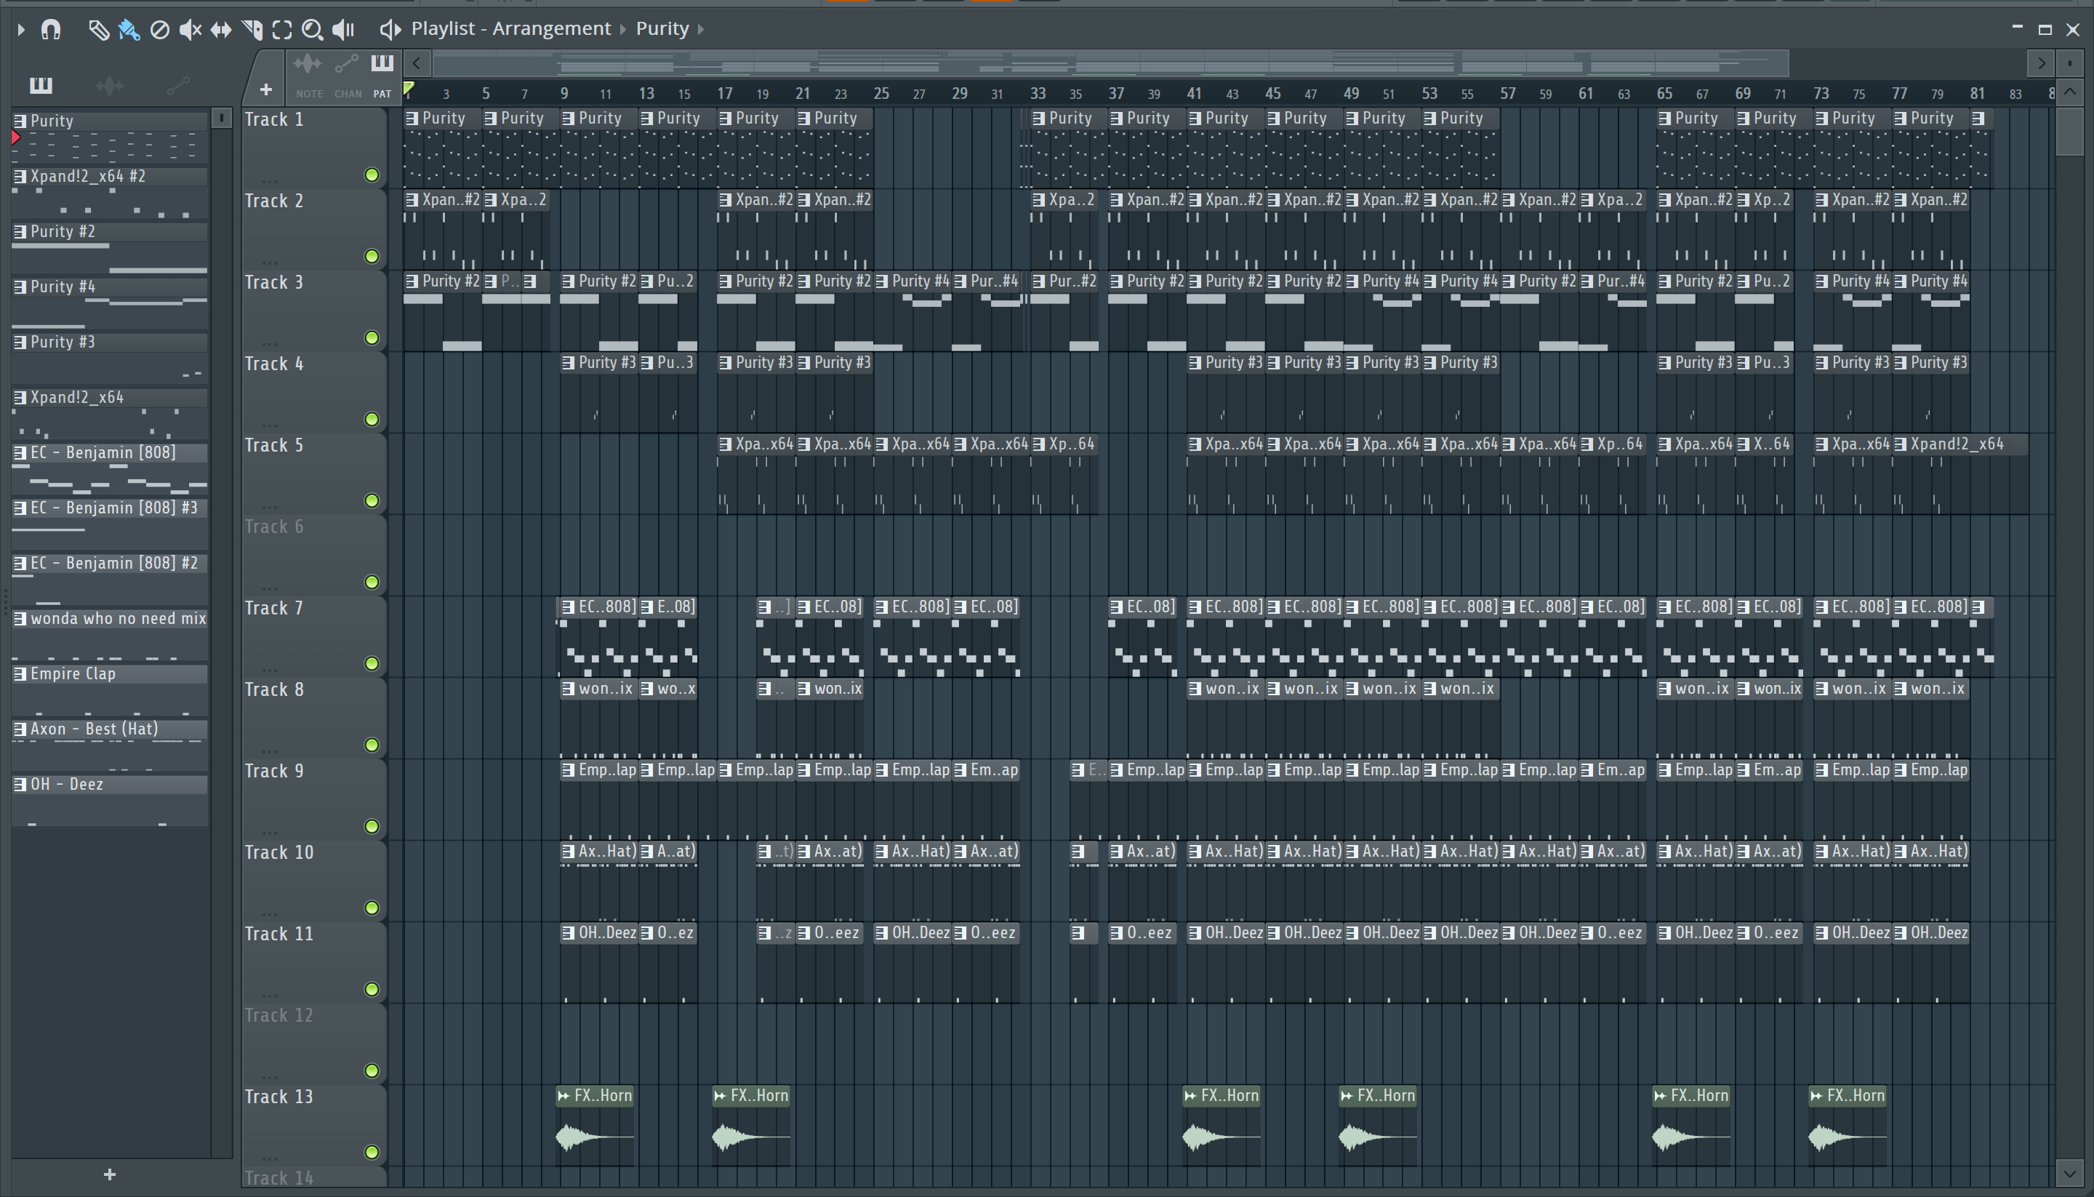2094x1197 pixels.
Task: Click the speaker icon before Playlist title
Action: click(x=390, y=30)
